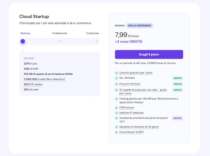Click checkmark icon beside Dominio gratuito
Image resolution: width=210 pixels, height=156 pixels.
click(116, 73)
